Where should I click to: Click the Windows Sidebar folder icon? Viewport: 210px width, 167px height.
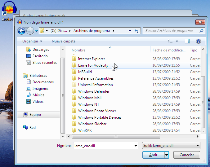tap(74, 124)
